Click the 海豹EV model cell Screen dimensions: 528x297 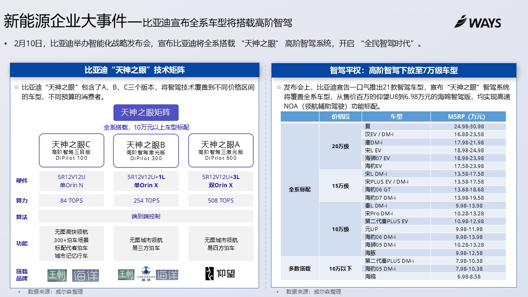click(396, 166)
